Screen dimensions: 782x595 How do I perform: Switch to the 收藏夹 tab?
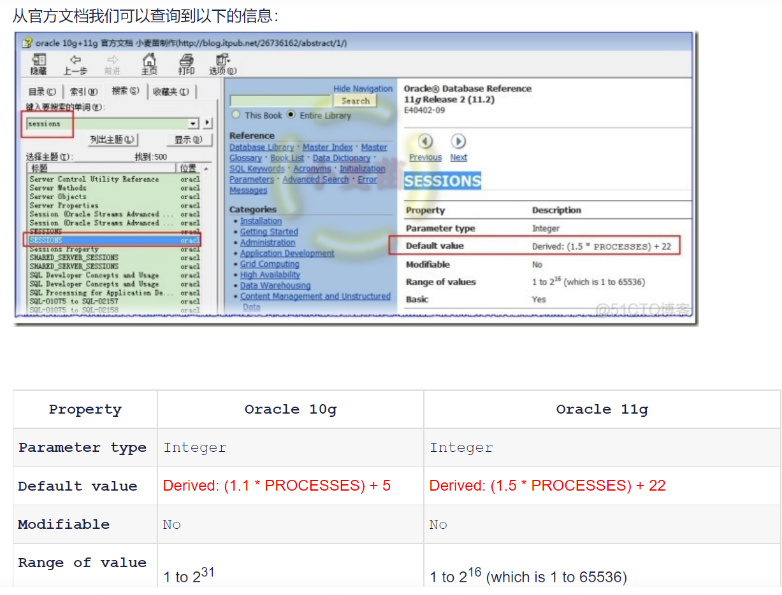(170, 92)
